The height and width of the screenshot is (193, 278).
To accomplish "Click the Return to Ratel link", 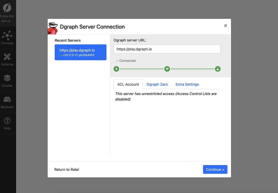I will pos(67,169).
